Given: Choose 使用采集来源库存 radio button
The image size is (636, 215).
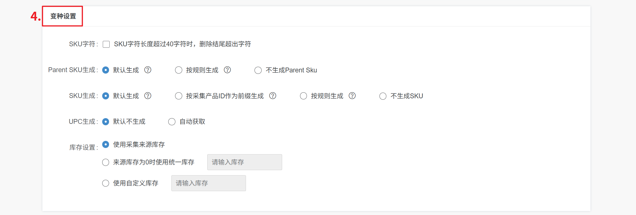Looking at the screenshot, I should pos(106,145).
